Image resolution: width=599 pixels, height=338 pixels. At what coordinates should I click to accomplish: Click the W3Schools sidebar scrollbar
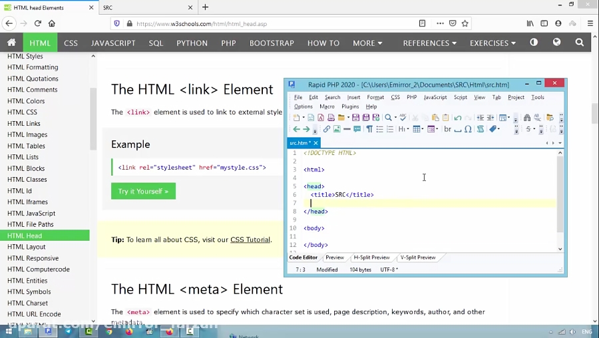[93, 118]
